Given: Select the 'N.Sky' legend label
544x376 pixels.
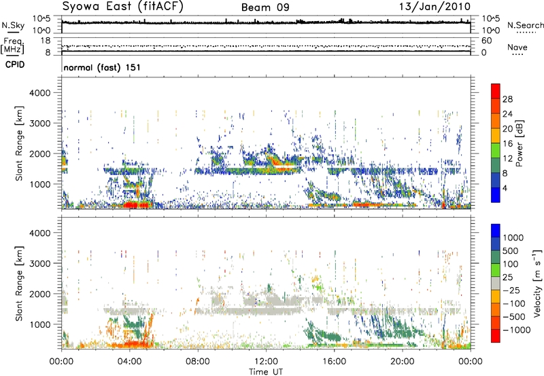Looking at the screenshot, I should [x=13, y=25].
